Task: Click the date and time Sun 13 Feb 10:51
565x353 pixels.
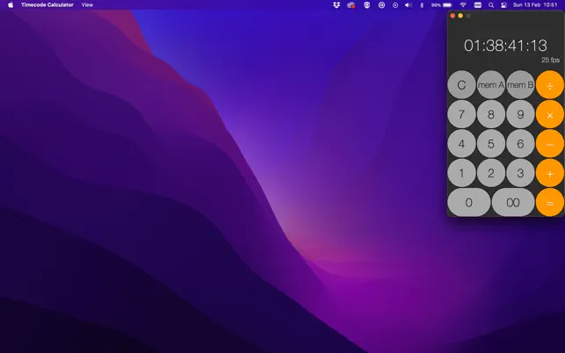Action: (x=535, y=4)
